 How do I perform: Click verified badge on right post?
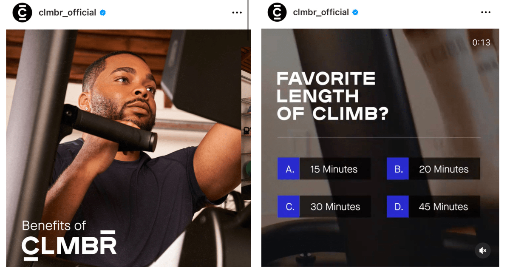click(355, 13)
